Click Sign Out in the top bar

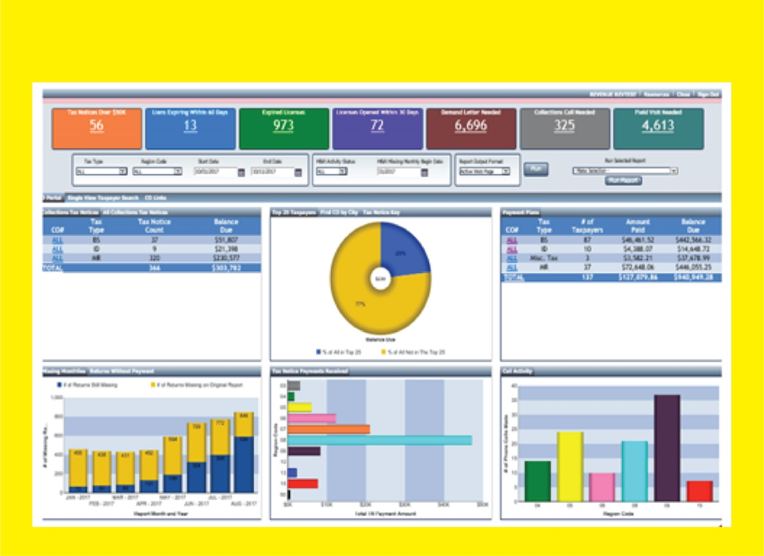(708, 95)
